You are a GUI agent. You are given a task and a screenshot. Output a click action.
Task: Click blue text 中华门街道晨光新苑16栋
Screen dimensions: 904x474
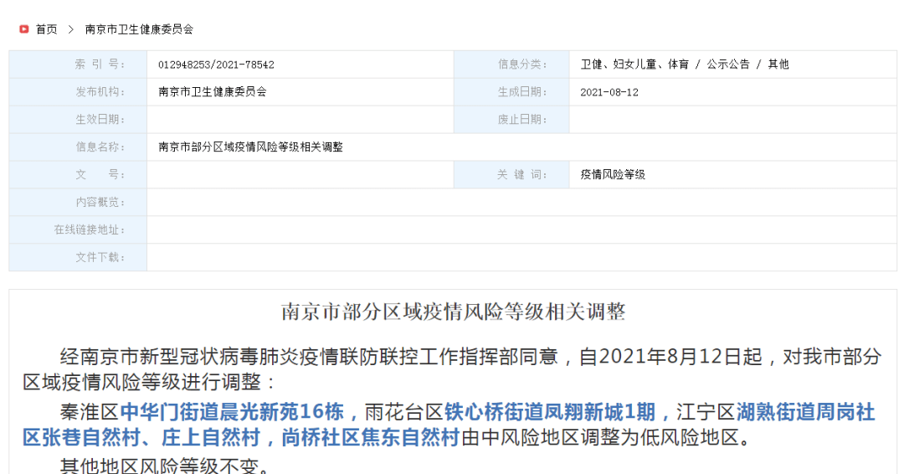(232, 412)
